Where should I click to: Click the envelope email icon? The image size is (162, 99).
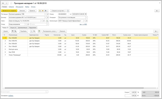(43, 11)
